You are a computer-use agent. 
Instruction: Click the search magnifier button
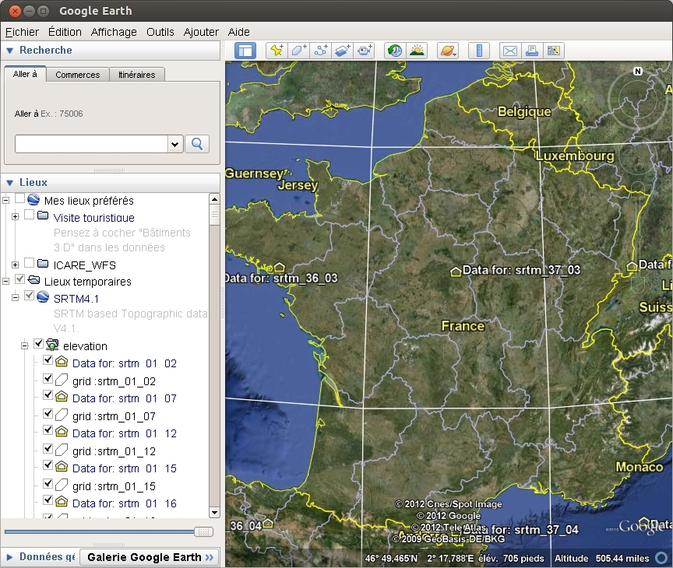[197, 144]
